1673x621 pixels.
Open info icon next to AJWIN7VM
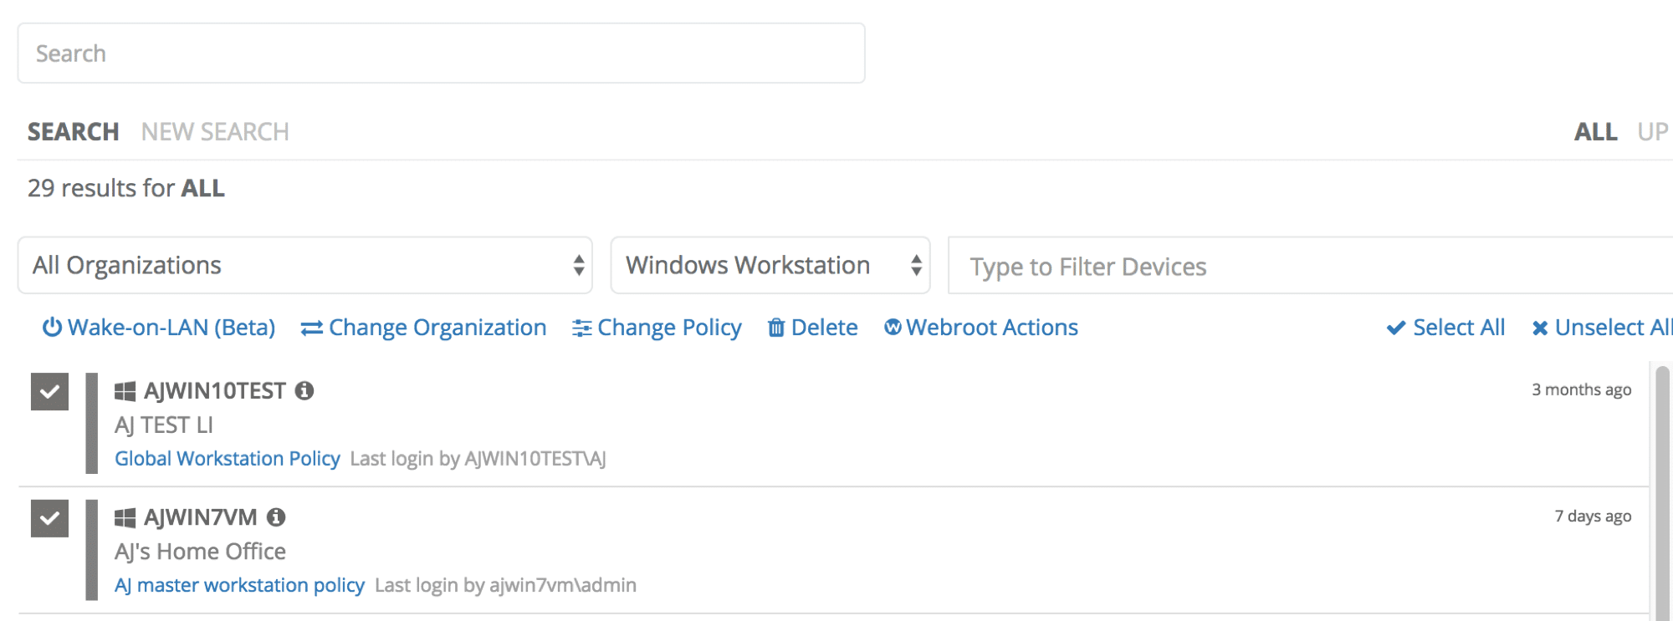pyautogui.click(x=276, y=517)
